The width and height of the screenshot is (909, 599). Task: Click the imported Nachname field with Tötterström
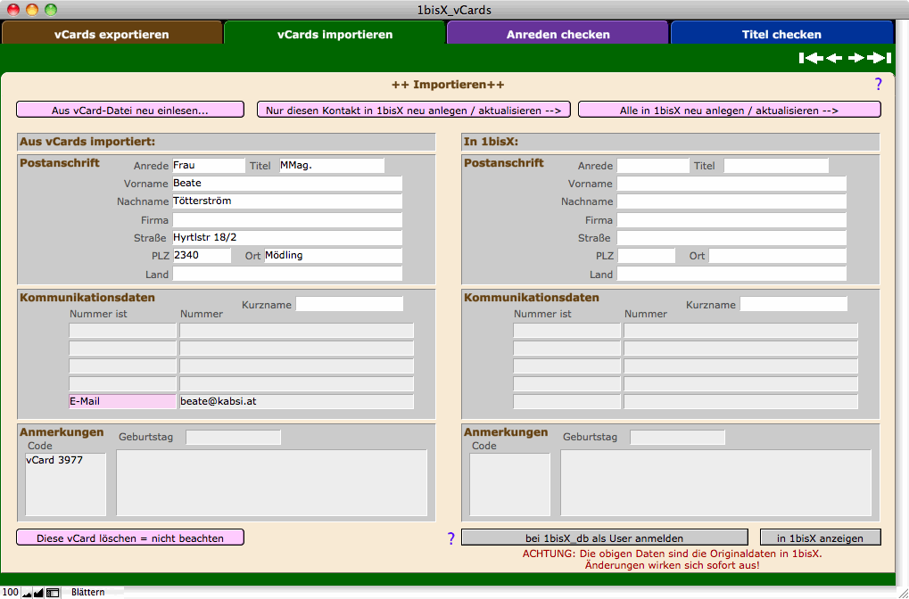coord(286,201)
